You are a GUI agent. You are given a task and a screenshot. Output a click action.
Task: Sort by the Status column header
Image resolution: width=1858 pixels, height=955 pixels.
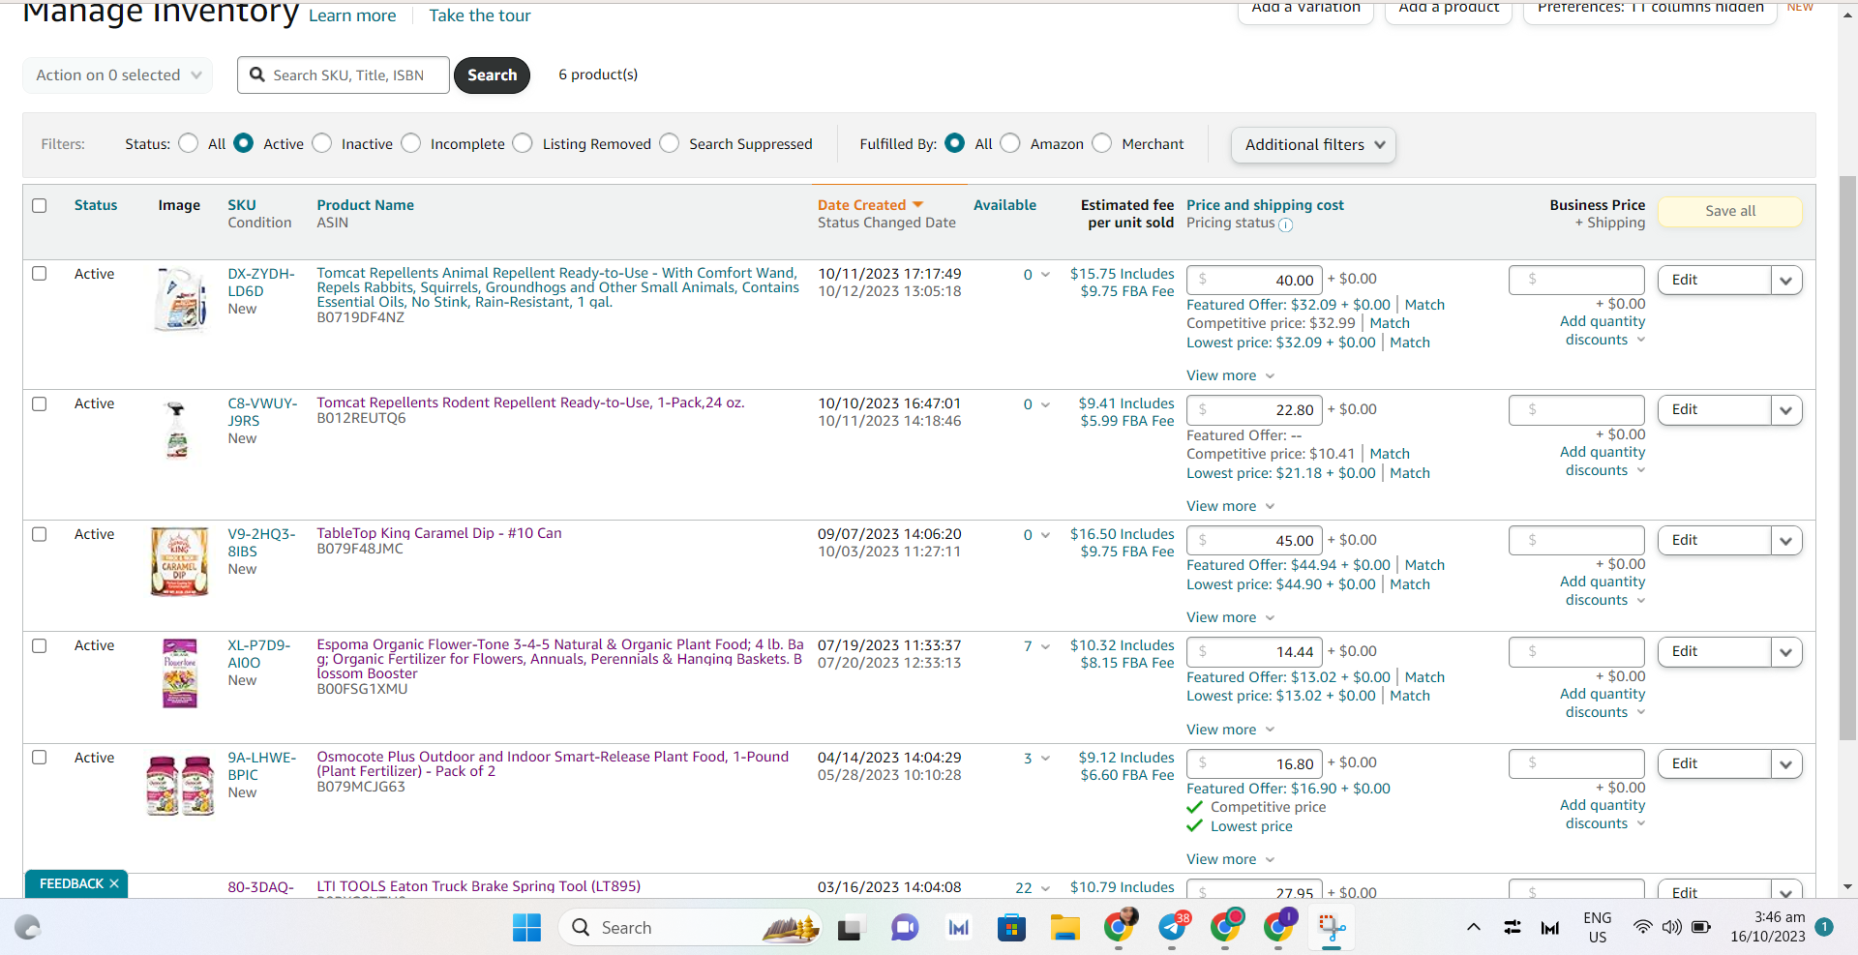point(96,205)
